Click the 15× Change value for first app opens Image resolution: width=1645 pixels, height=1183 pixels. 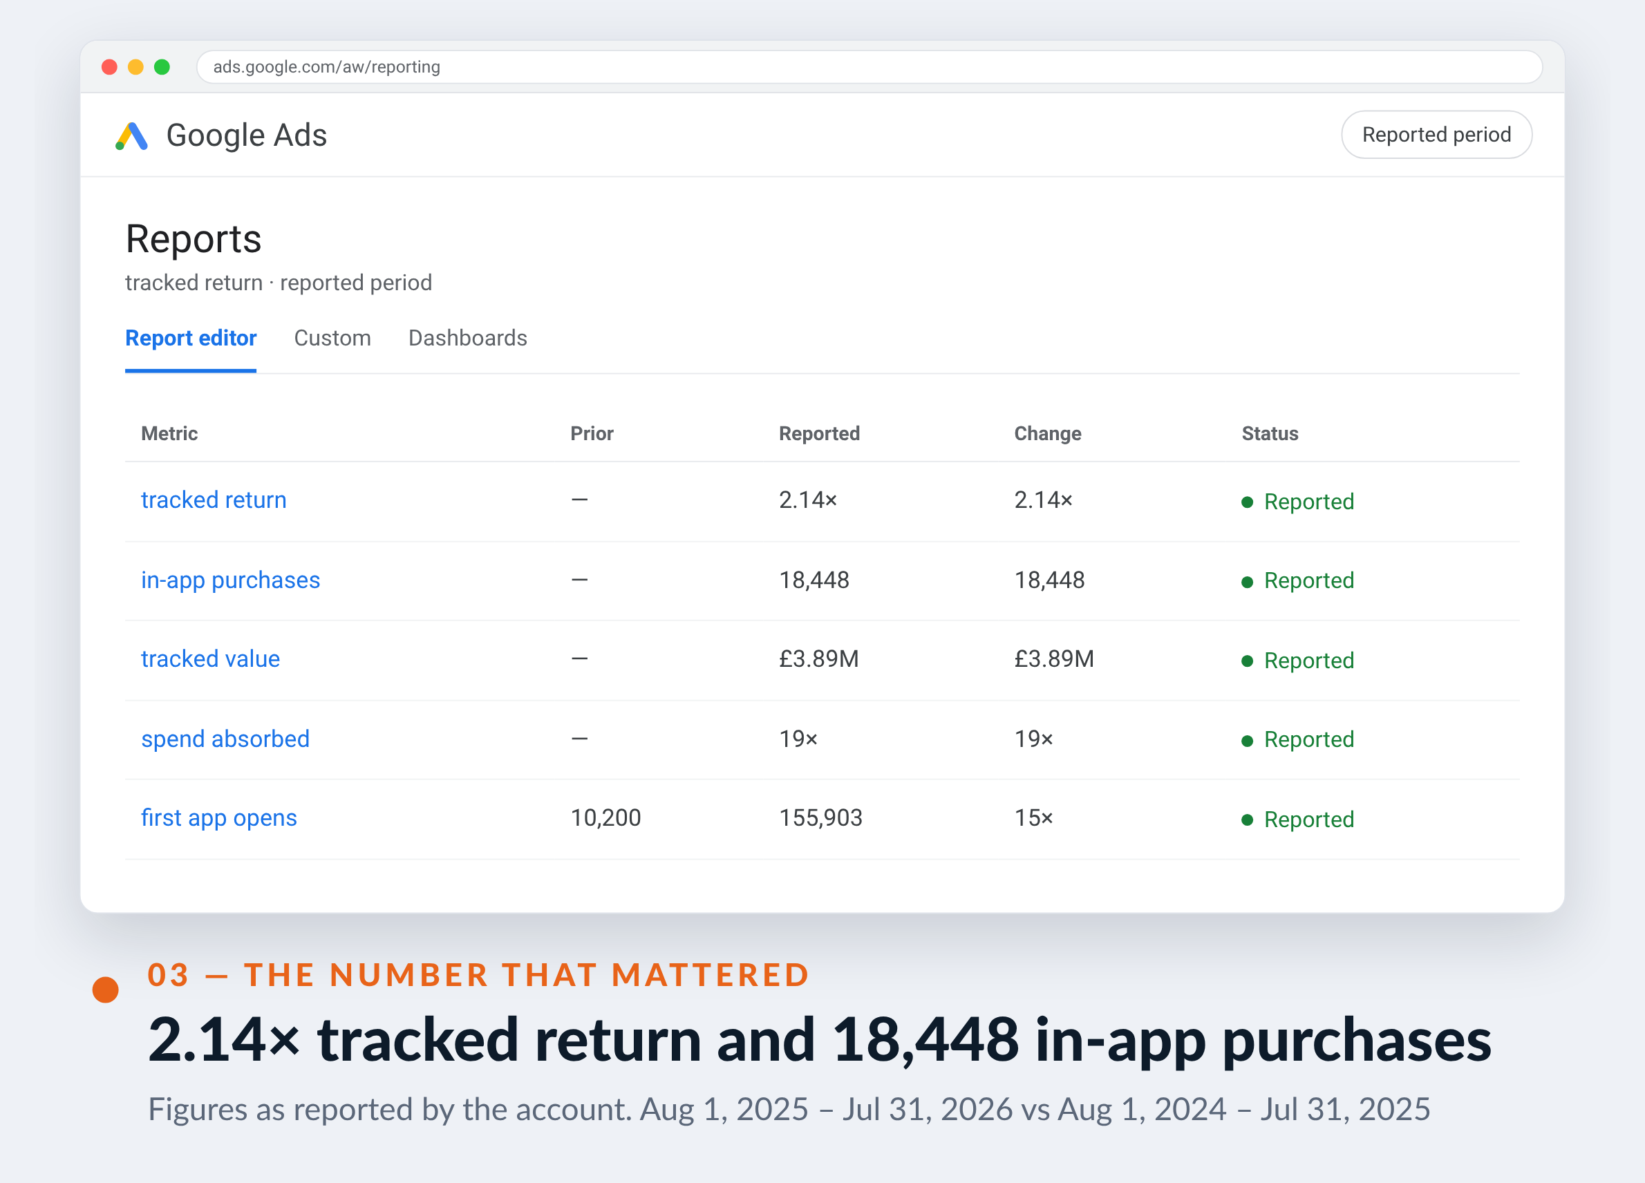pyautogui.click(x=1033, y=818)
